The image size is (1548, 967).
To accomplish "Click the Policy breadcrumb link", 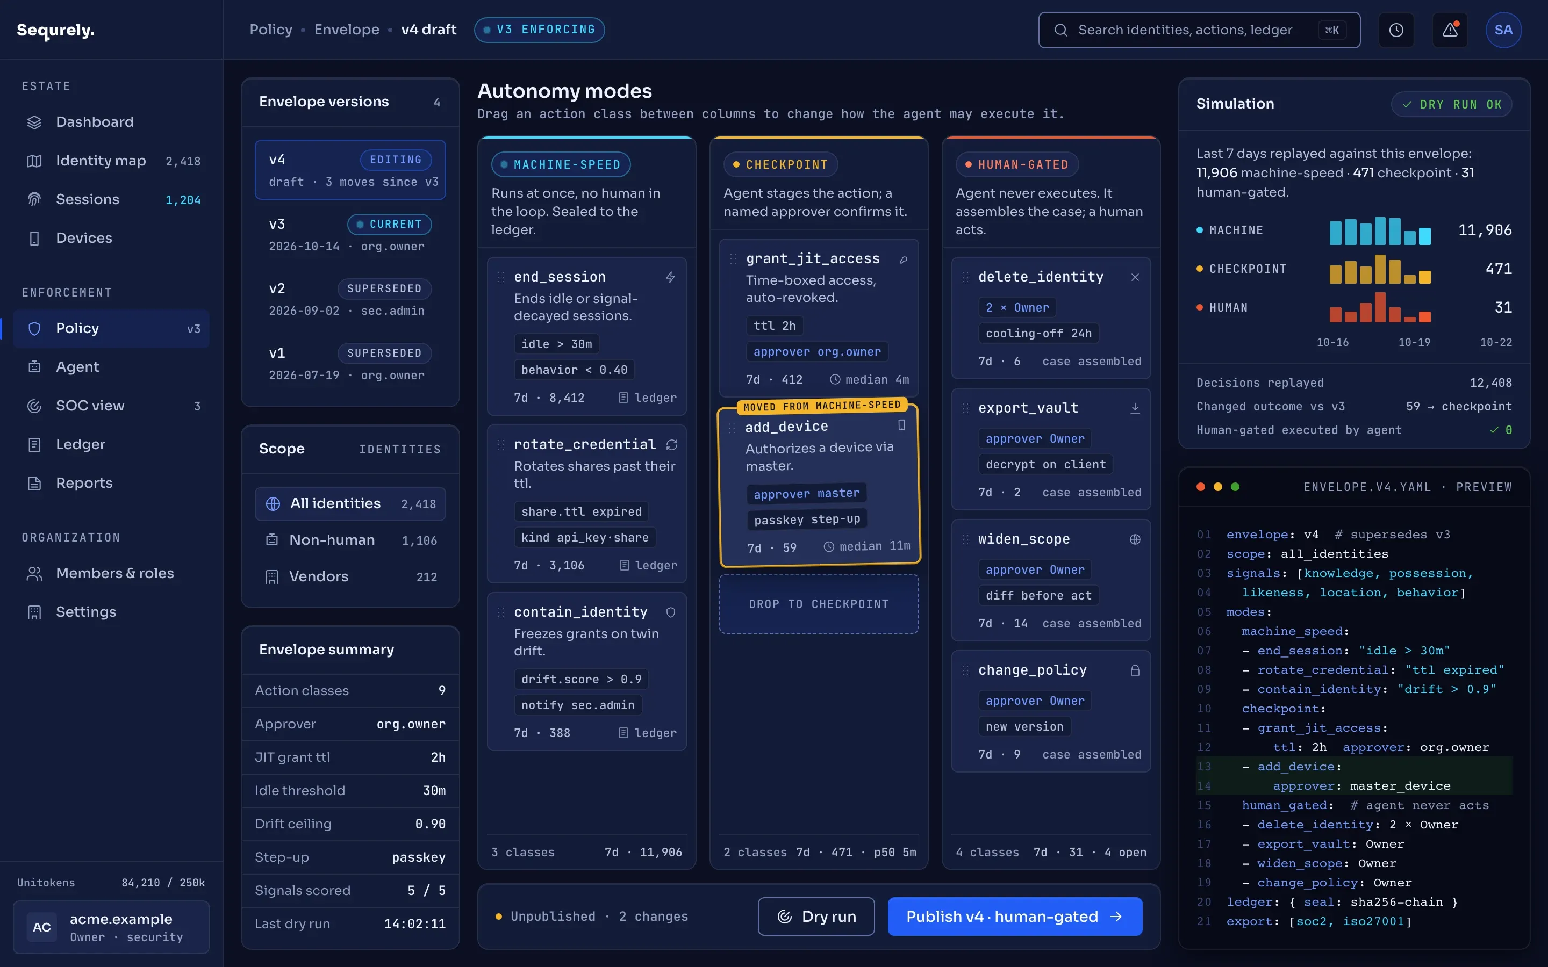I will (x=270, y=30).
